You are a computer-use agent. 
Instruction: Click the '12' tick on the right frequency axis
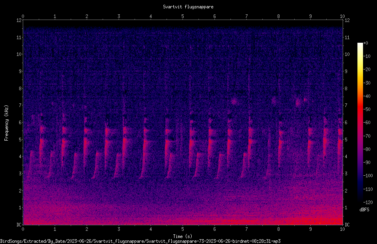point(347,20)
